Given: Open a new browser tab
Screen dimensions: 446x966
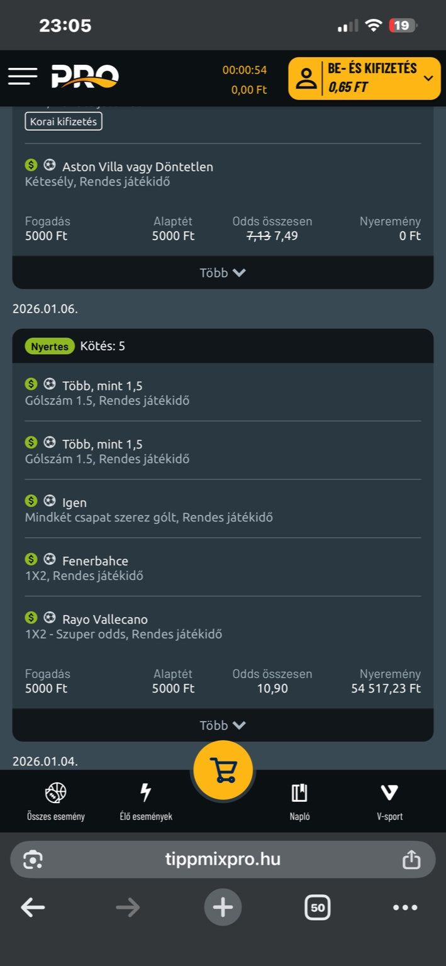Looking at the screenshot, I should (x=223, y=907).
